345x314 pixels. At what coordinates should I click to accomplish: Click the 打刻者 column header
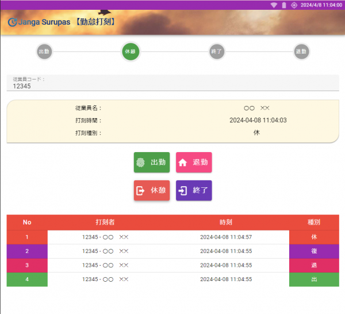[105, 222]
